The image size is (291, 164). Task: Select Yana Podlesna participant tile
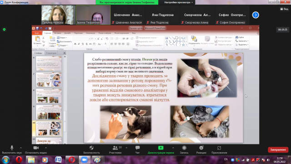163,15
